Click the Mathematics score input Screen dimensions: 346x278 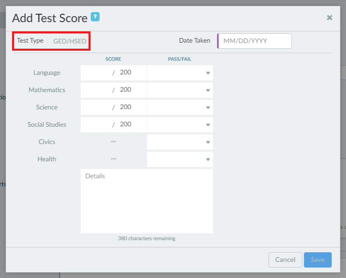point(97,90)
